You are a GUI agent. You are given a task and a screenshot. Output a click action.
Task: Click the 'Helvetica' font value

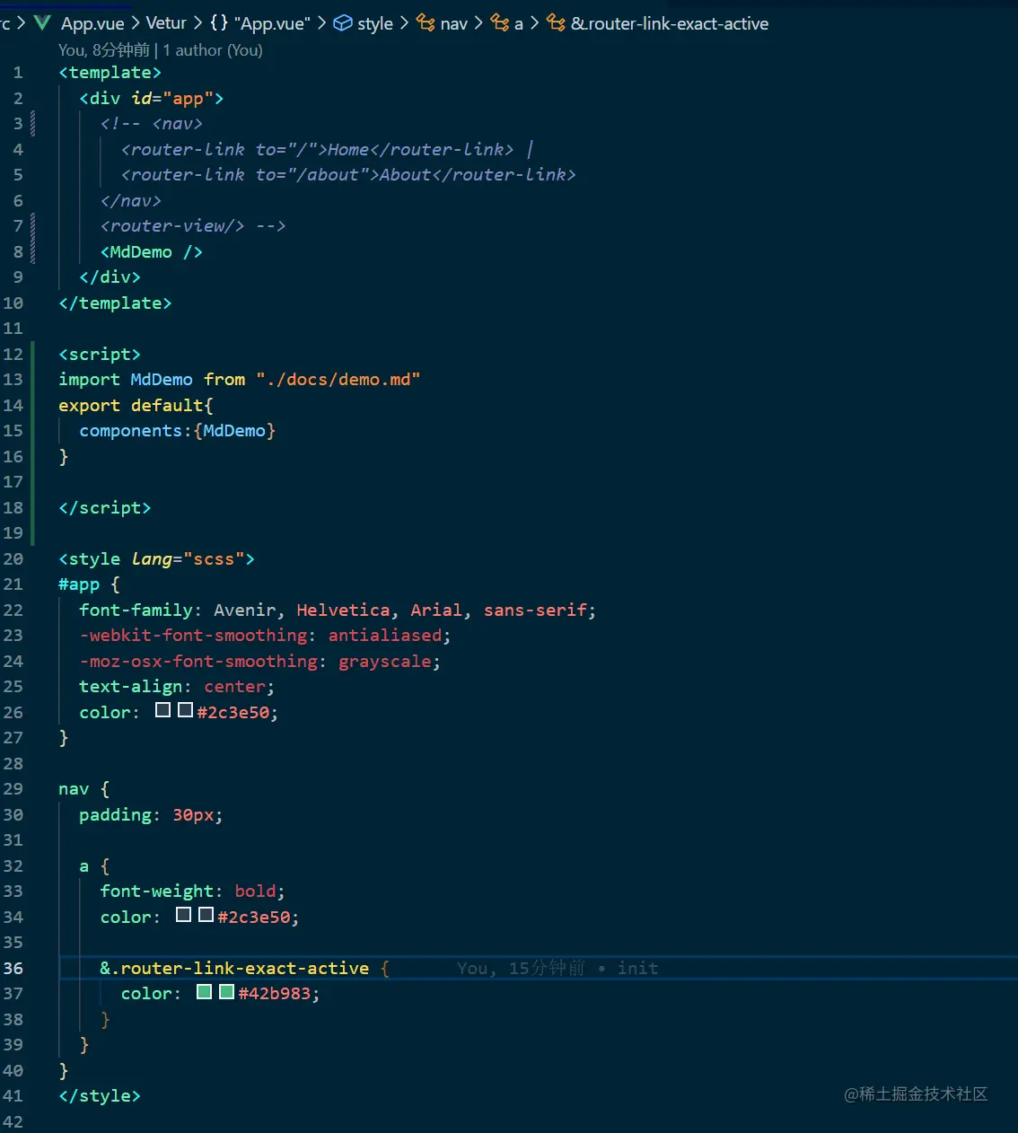(x=343, y=610)
